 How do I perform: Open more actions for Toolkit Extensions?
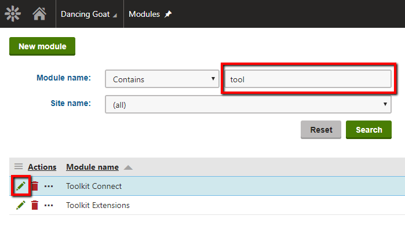click(49, 206)
